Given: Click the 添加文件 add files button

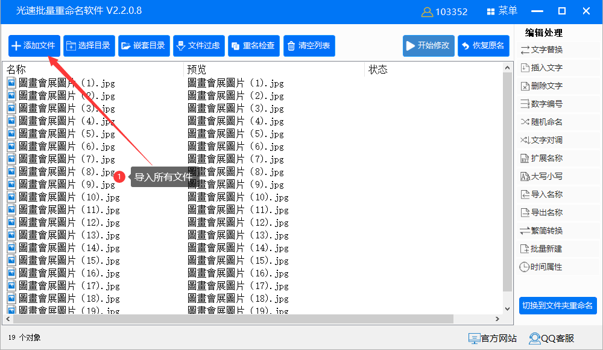Looking at the screenshot, I should [34, 46].
